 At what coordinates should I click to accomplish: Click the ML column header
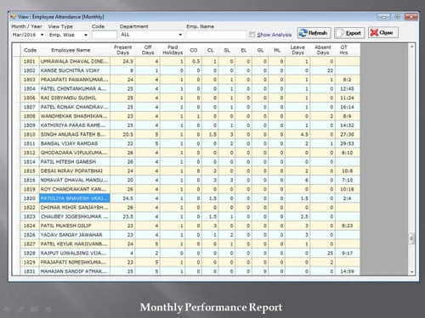[277, 50]
